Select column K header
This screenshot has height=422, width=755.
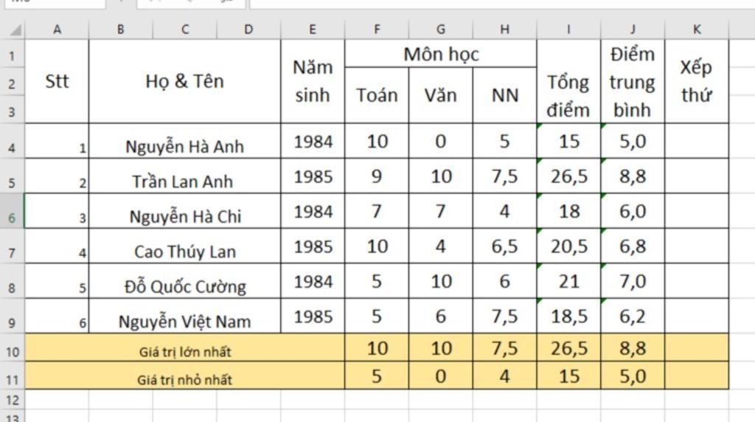pos(697,30)
